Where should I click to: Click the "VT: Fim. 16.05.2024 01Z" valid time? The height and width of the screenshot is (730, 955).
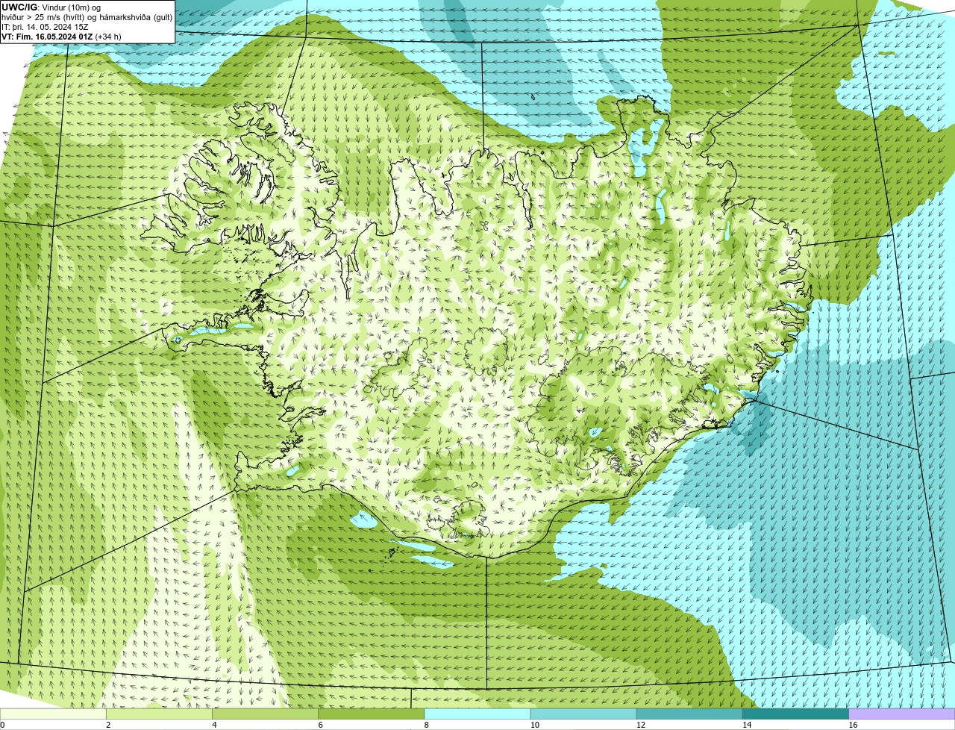coord(47,37)
